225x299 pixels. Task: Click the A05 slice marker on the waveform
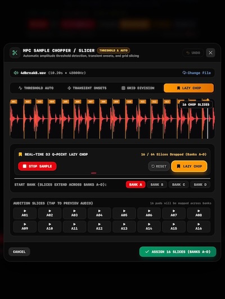(x=65, y=102)
